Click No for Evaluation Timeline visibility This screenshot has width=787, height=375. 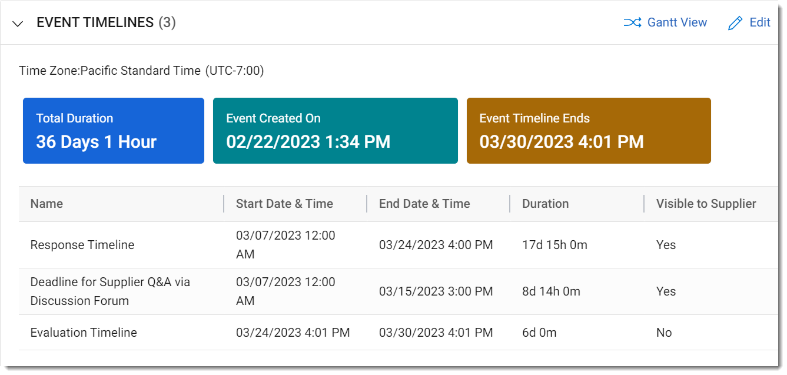pos(663,333)
